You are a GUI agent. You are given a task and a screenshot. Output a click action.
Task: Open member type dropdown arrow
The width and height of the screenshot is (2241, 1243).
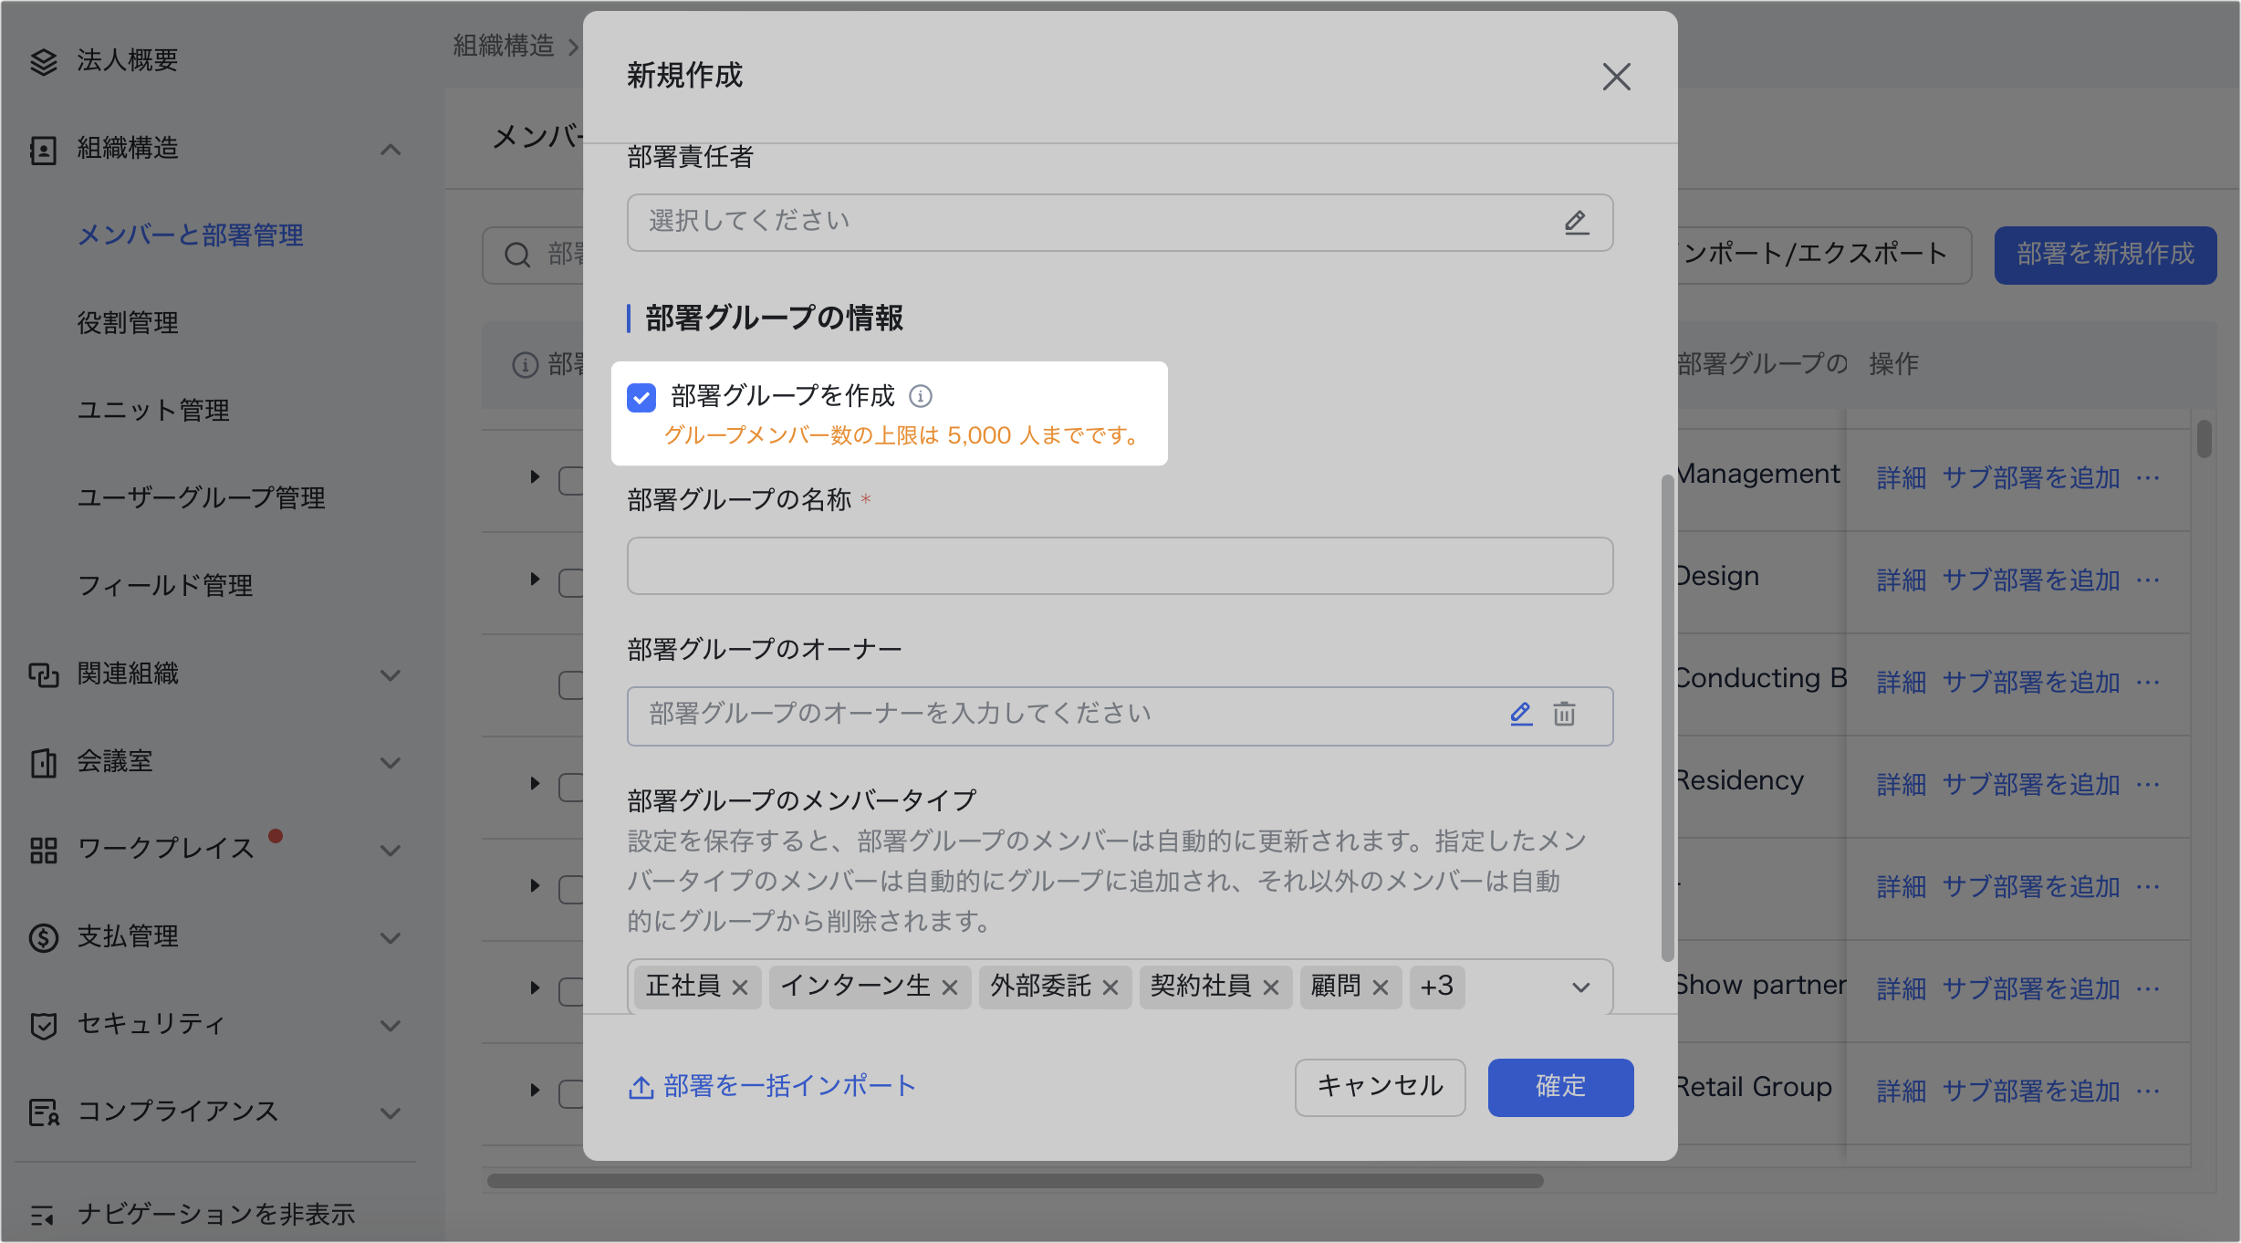(1580, 987)
